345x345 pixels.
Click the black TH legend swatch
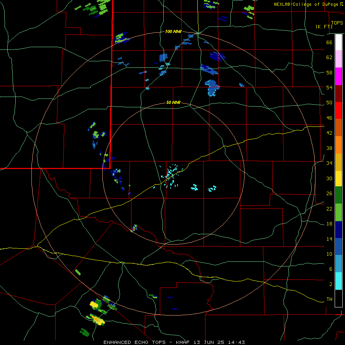tap(338, 298)
